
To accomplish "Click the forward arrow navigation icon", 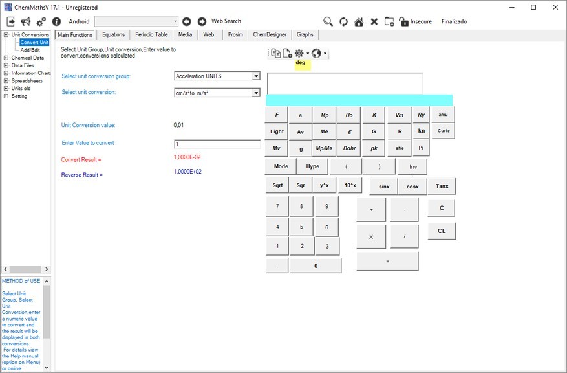I will tap(202, 21).
